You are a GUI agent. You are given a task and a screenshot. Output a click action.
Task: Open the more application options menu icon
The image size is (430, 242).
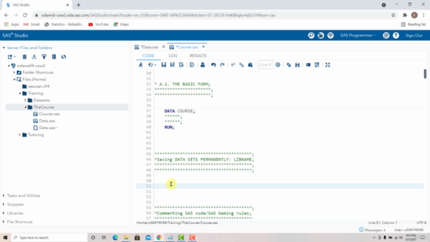[x=386, y=36]
